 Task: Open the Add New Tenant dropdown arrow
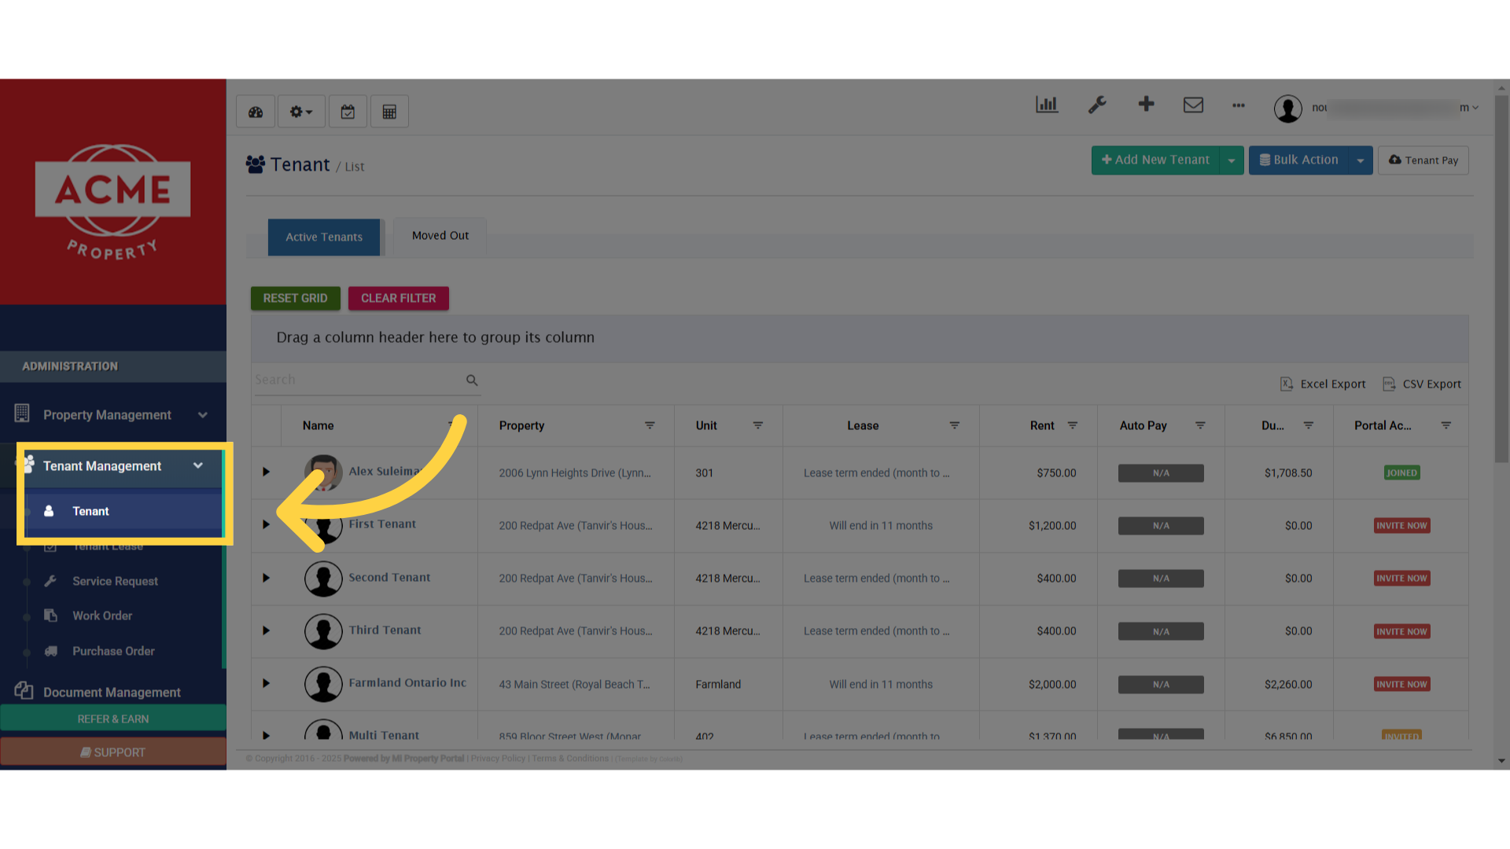pos(1232,160)
